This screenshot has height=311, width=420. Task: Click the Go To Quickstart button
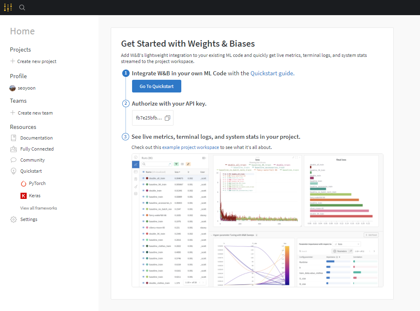(x=156, y=86)
